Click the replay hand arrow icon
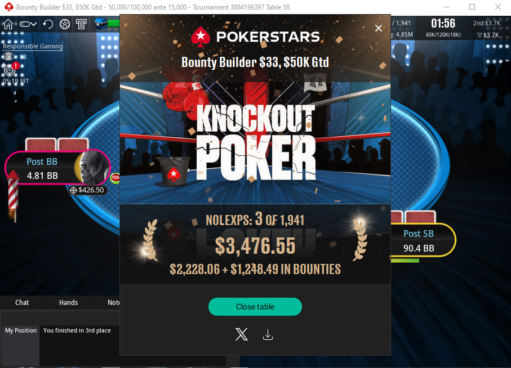Viewport: 511px width, 368px height. click(x=48, y=24)
